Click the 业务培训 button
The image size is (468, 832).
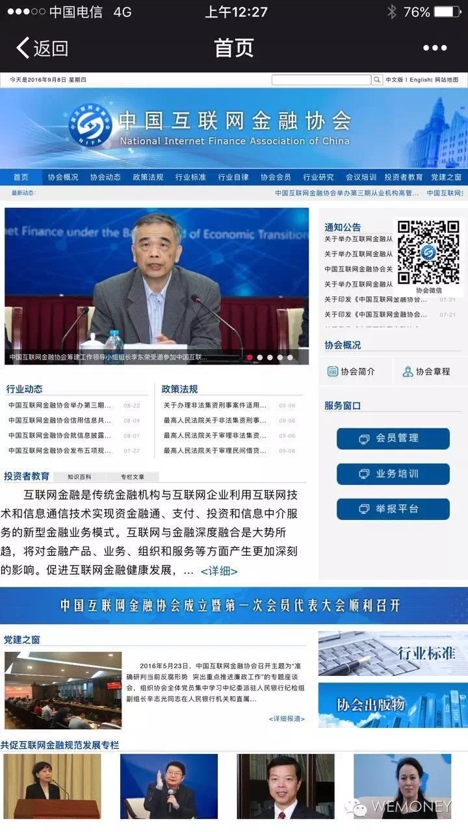pos(393,474)
